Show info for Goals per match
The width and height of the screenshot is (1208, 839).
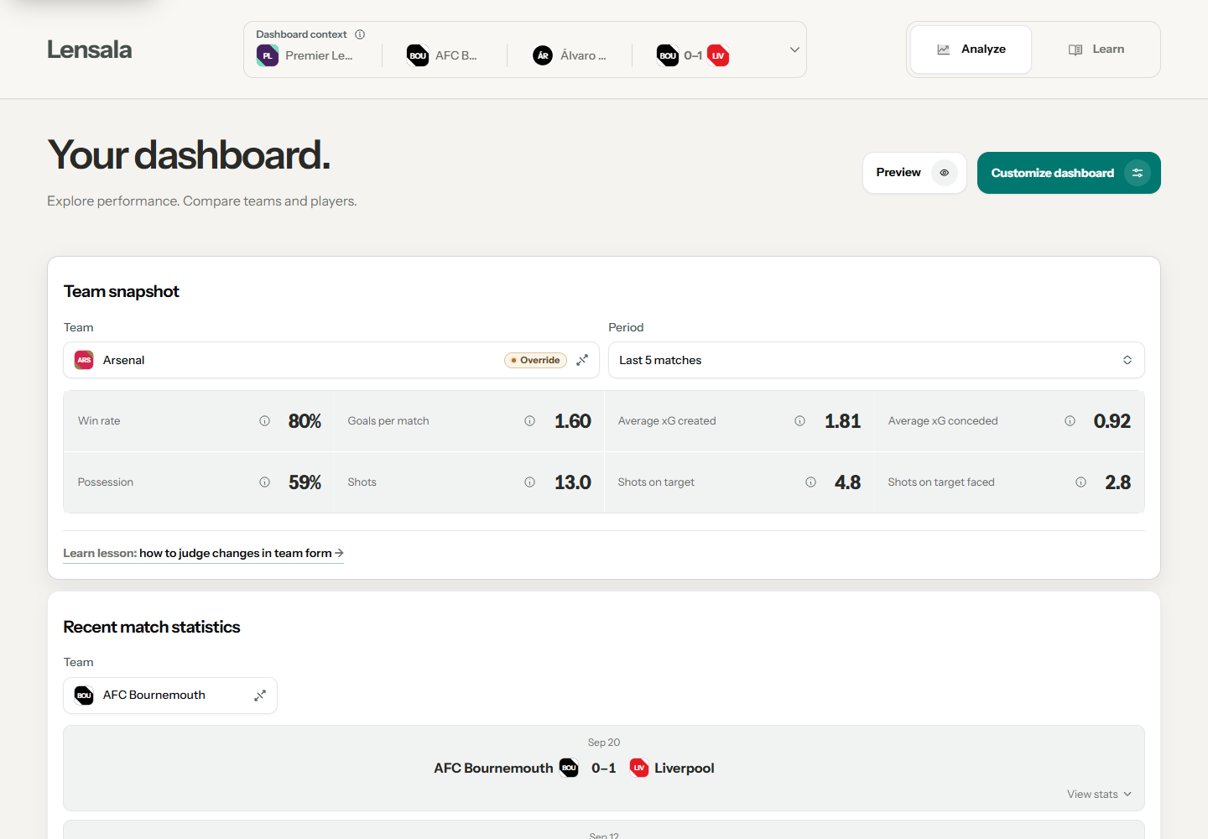coord(529,421)
